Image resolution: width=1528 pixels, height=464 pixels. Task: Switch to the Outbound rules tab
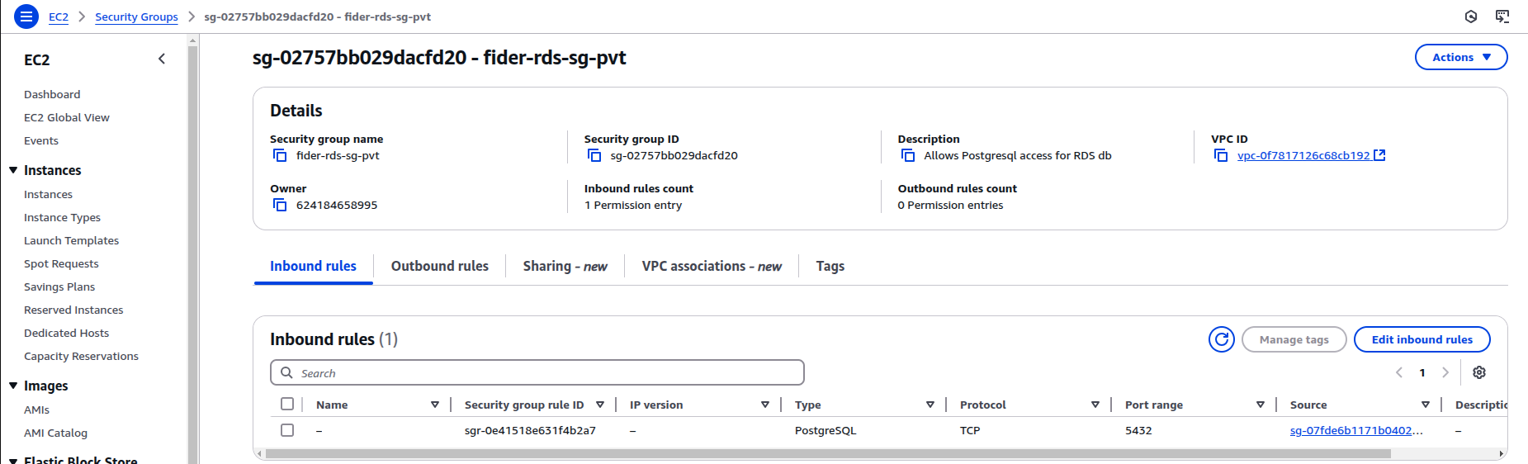pyautogui.click(x=439, y=266)
